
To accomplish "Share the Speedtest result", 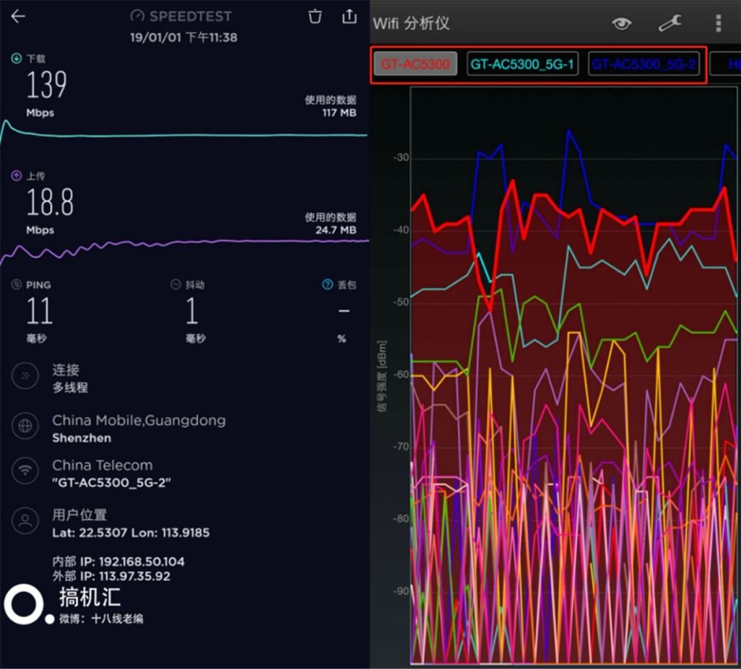I will click(x=350, y=16).
